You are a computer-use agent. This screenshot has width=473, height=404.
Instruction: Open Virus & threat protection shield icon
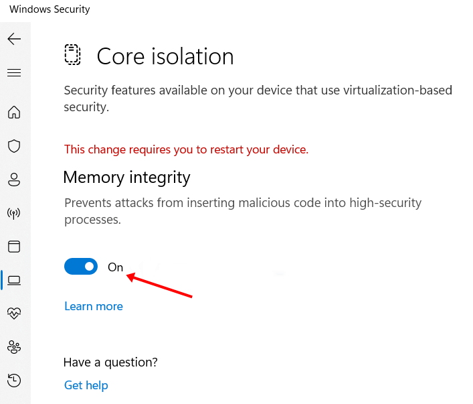(14, 145)
